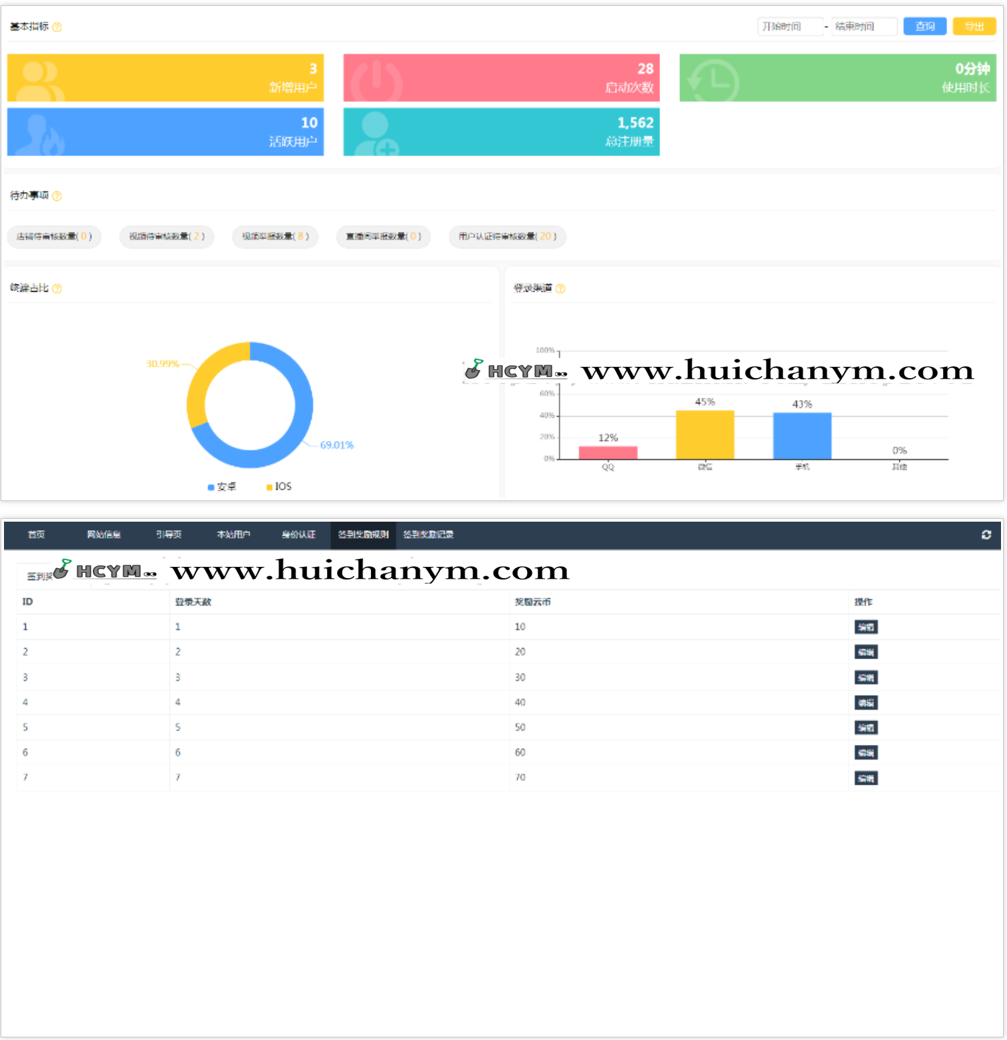Click the 用户认证待审核数量 pending item pill

coord(507,237)
